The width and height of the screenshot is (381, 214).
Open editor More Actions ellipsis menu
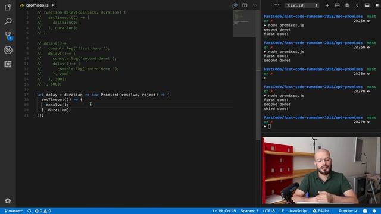[x=255, y=5]
